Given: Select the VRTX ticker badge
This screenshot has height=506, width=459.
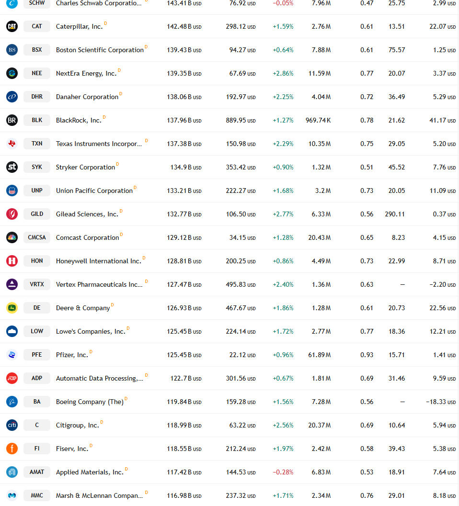Looking at the screenshot, I should [37, 284].
